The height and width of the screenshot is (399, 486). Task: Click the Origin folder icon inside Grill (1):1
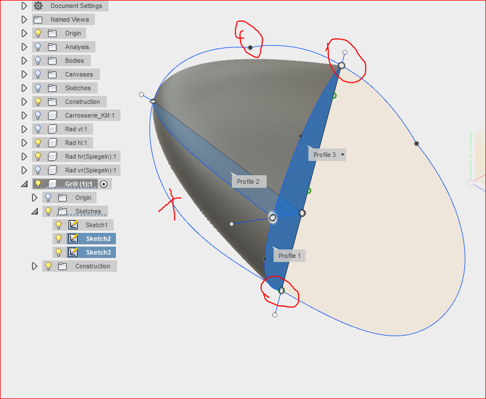point(63,197)
